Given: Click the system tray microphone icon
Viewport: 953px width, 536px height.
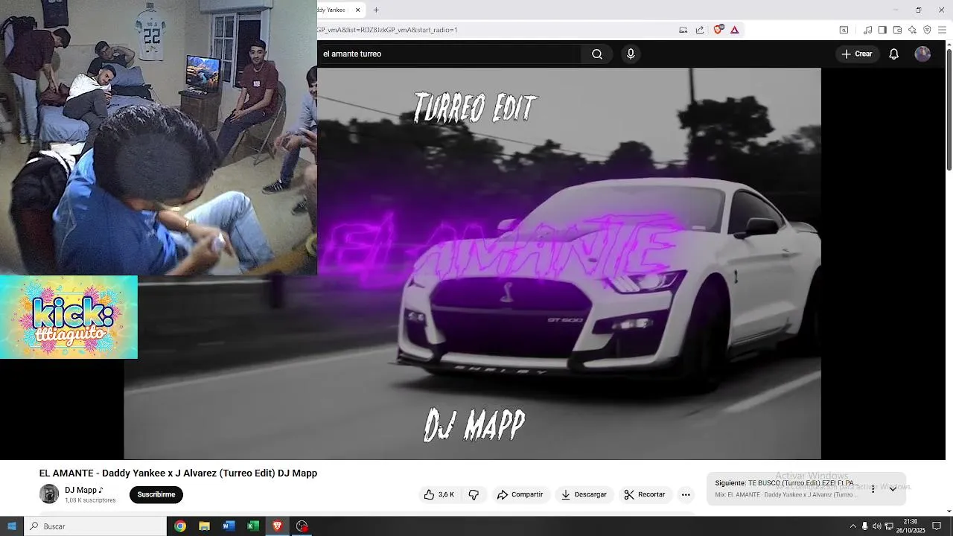Looking at the screenshot, I should (x=864, y=526).
